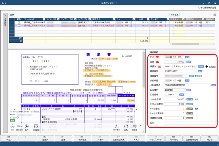Check 対象 box for 八王子衣料 row
This screenshot has width=219, height=146.
(19, 22)
